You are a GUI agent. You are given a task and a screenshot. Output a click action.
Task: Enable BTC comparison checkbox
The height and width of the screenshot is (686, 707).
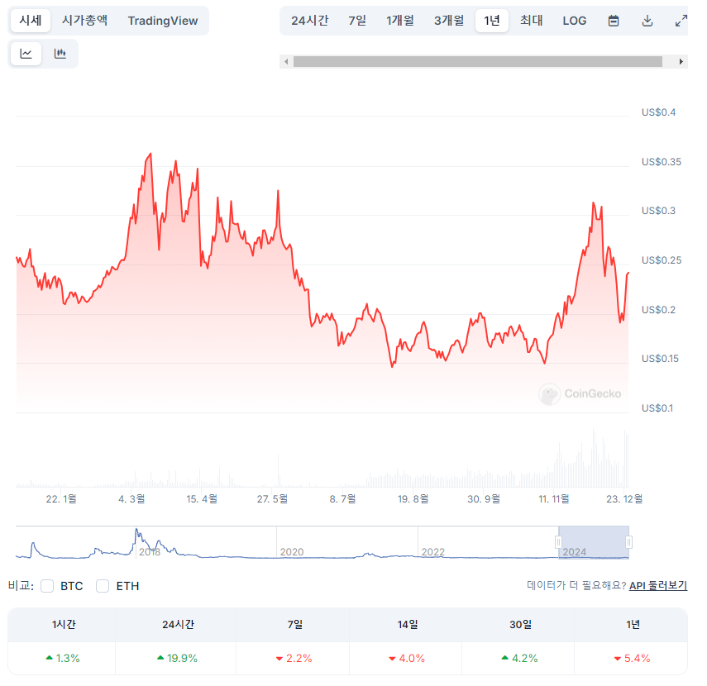coord(47,586)
